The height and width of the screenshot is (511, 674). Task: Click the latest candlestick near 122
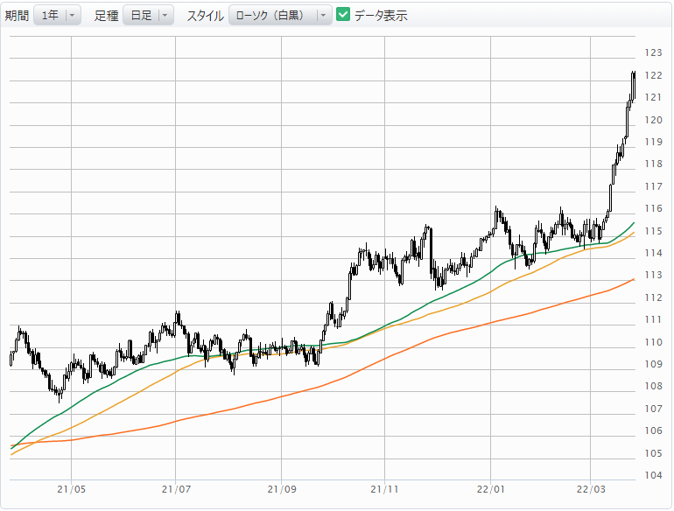coord(634,85)
